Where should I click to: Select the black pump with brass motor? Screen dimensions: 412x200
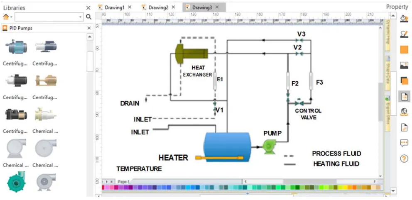coord(16,114)
